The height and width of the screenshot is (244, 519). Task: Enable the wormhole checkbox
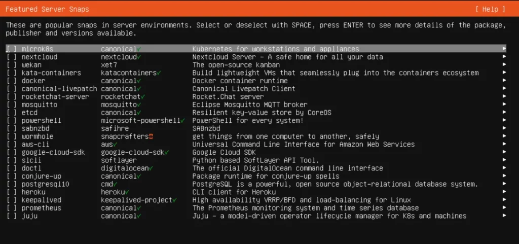[11, 136]
